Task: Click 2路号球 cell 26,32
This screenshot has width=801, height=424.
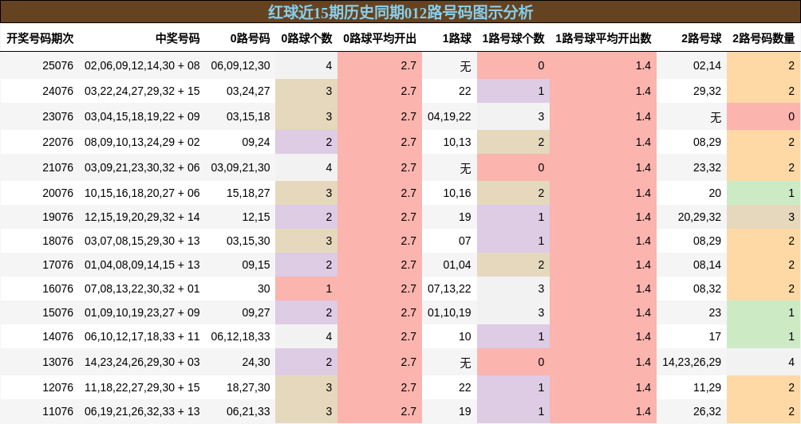Action: pyautogui.click(x=708, y=412)
